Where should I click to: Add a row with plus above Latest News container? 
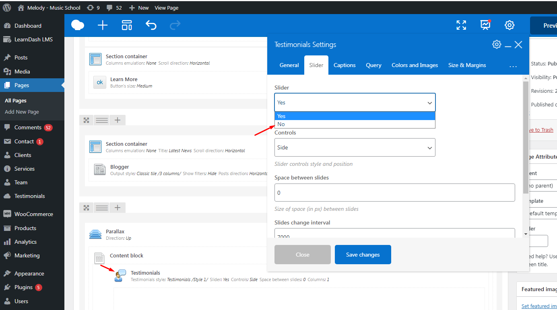coord(118,120)
